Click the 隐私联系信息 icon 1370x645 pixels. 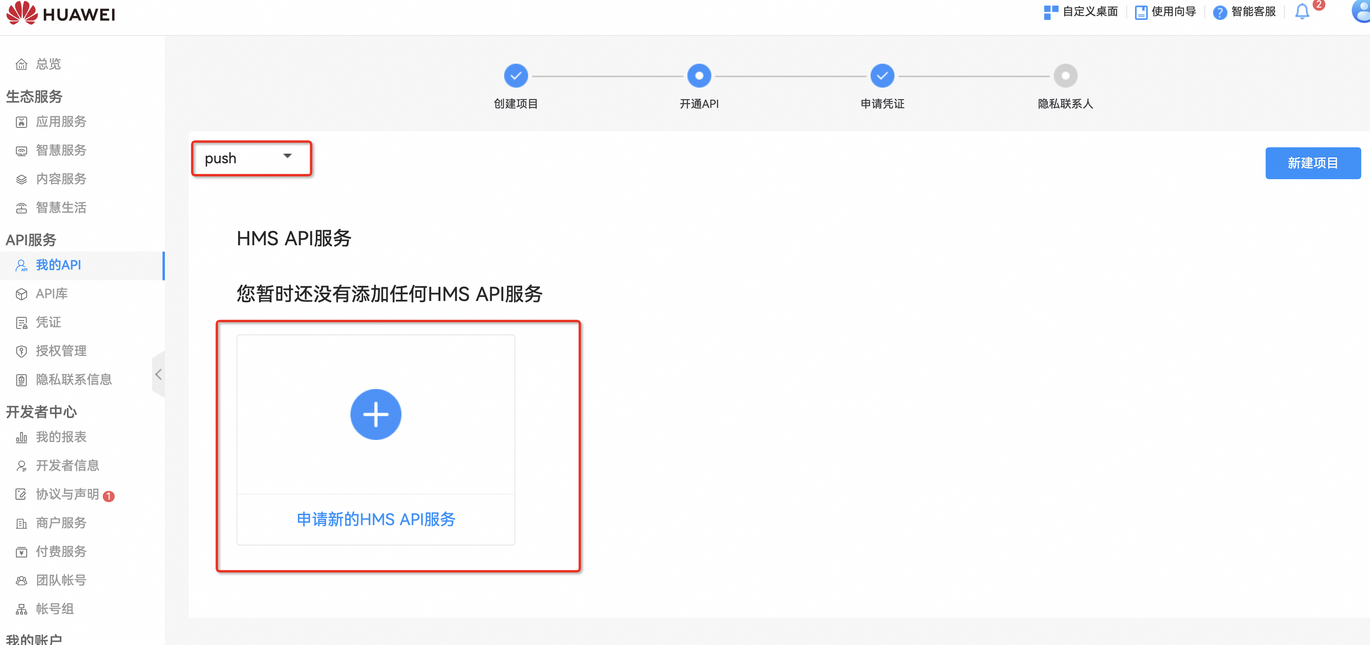pyautogui.click(x=21, y=380)
